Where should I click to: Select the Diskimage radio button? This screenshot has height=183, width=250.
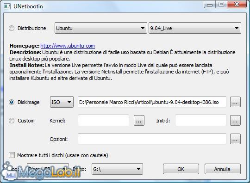(12, 102)
